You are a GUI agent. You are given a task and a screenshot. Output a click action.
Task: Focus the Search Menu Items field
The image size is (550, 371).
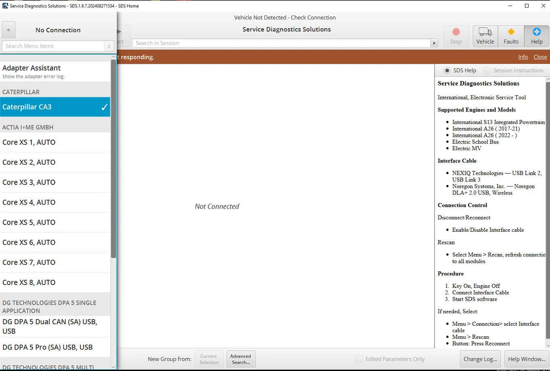pos(53,46)
